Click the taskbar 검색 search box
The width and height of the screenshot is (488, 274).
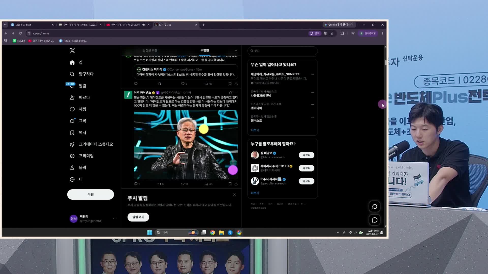[x=177, y=233]
